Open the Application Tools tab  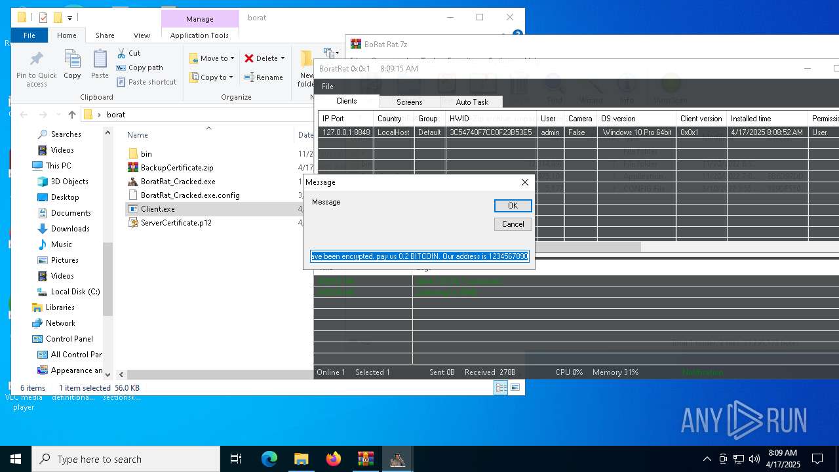(x=199, y=35)
